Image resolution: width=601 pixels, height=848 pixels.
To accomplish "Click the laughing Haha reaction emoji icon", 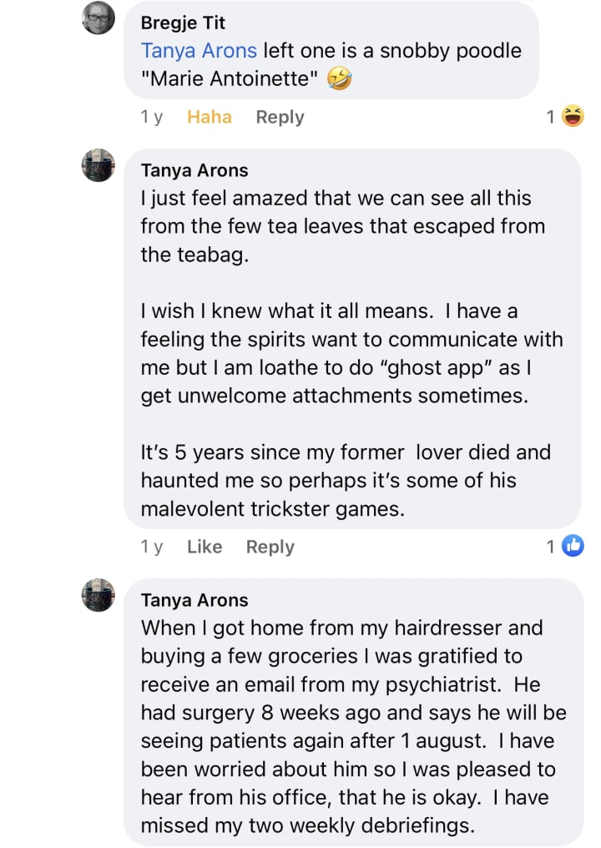I will click(x=573, y=117).
